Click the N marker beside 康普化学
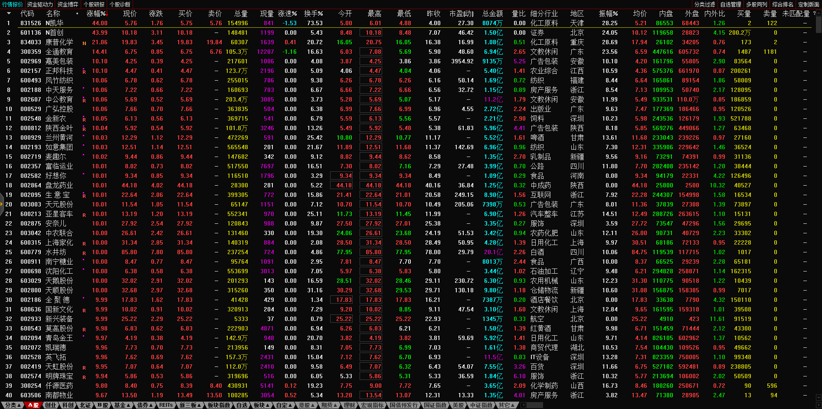The height and width of the screenshot is (409, 822). pyautogui.click(x=84, y=43)
